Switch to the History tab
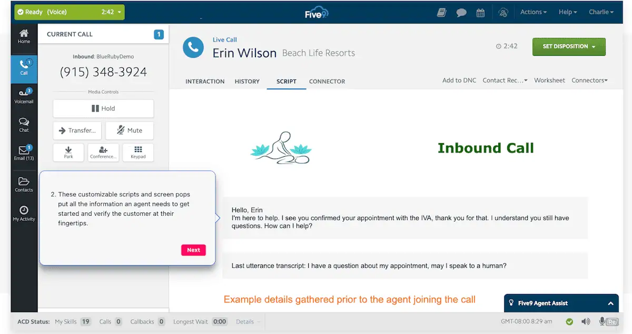Viewport: 632px width, 334px height. tap(247, 82)
